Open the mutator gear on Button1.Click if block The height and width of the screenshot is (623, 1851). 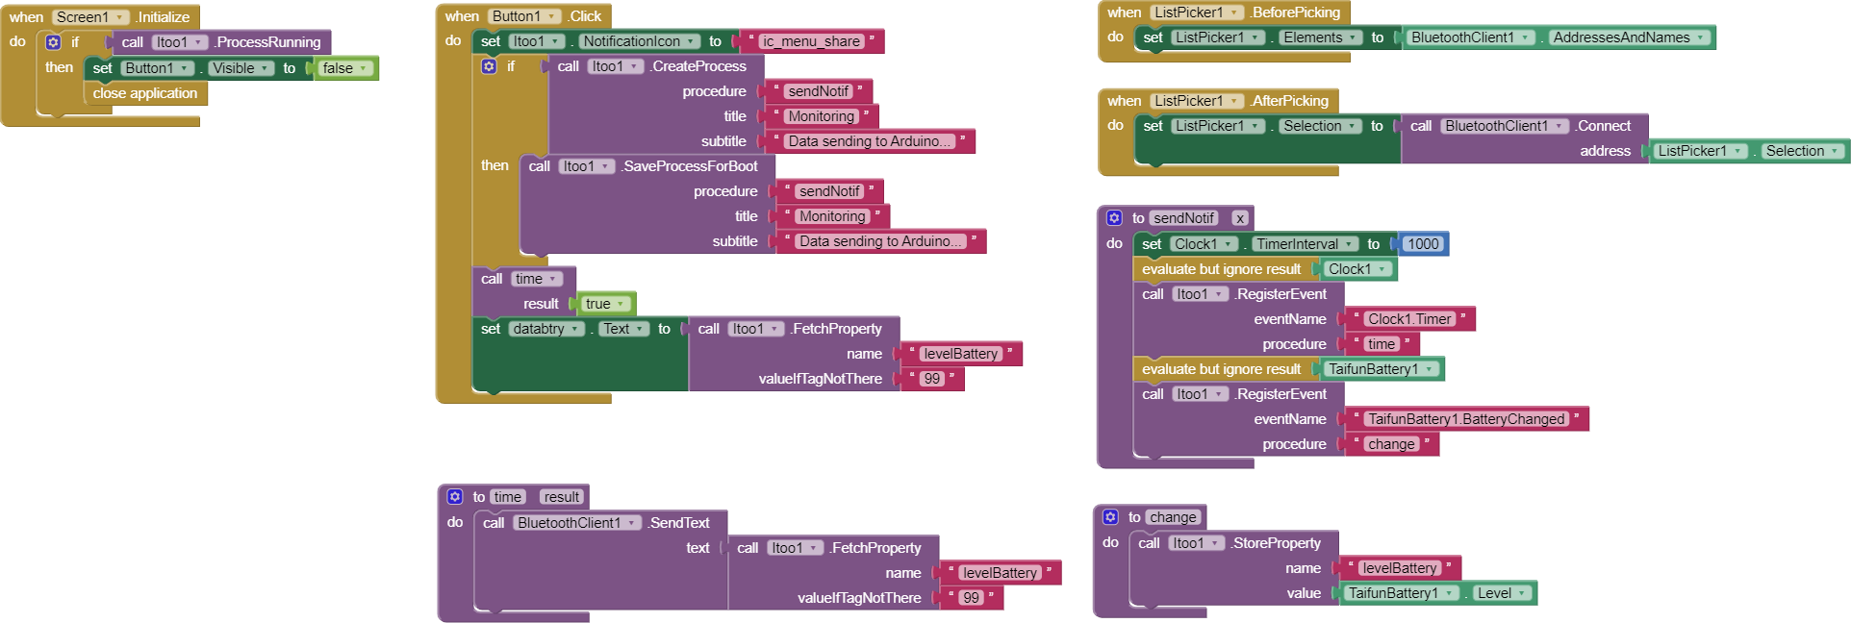tap(489, 66)
